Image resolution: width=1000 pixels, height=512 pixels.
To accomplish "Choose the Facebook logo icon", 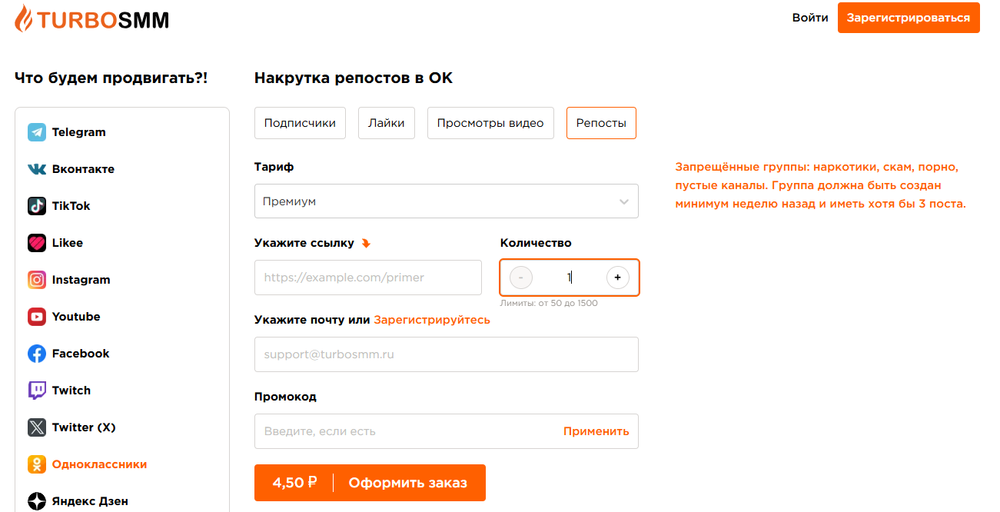I will (37, 354).
